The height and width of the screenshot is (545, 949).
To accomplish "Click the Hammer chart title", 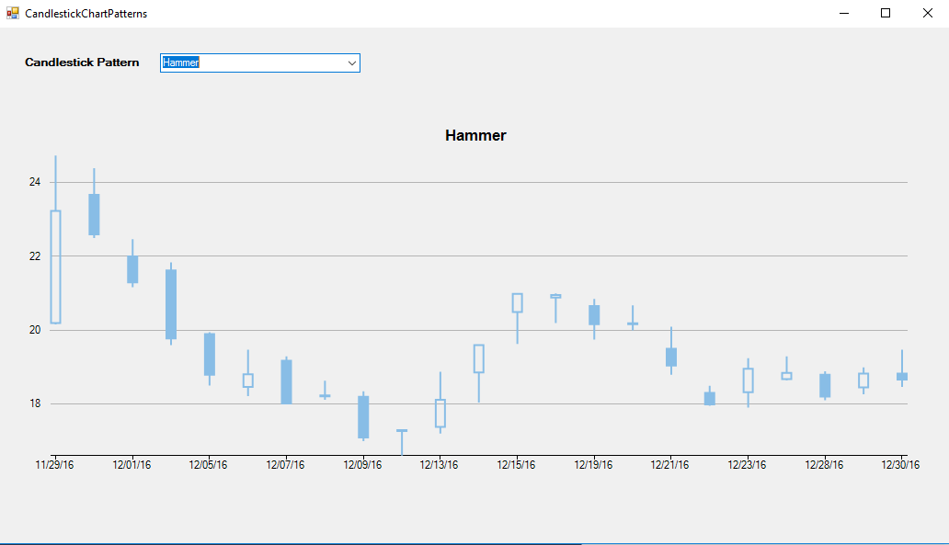I will (x=475, y=135).
